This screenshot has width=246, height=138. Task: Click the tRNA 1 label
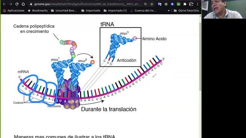(55, 59)
